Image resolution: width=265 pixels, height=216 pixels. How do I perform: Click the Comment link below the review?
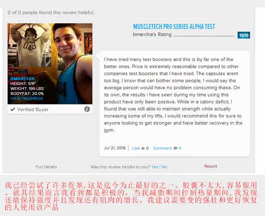(162, 148)
